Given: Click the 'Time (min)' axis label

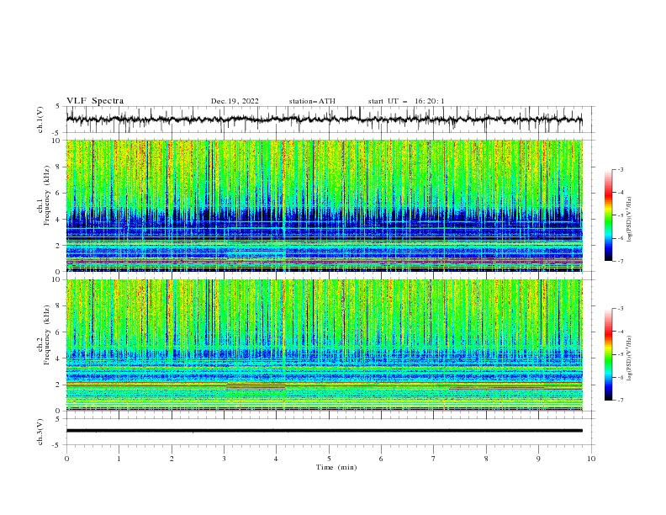Looking at the screenshot, I should [x=336, y=467].
